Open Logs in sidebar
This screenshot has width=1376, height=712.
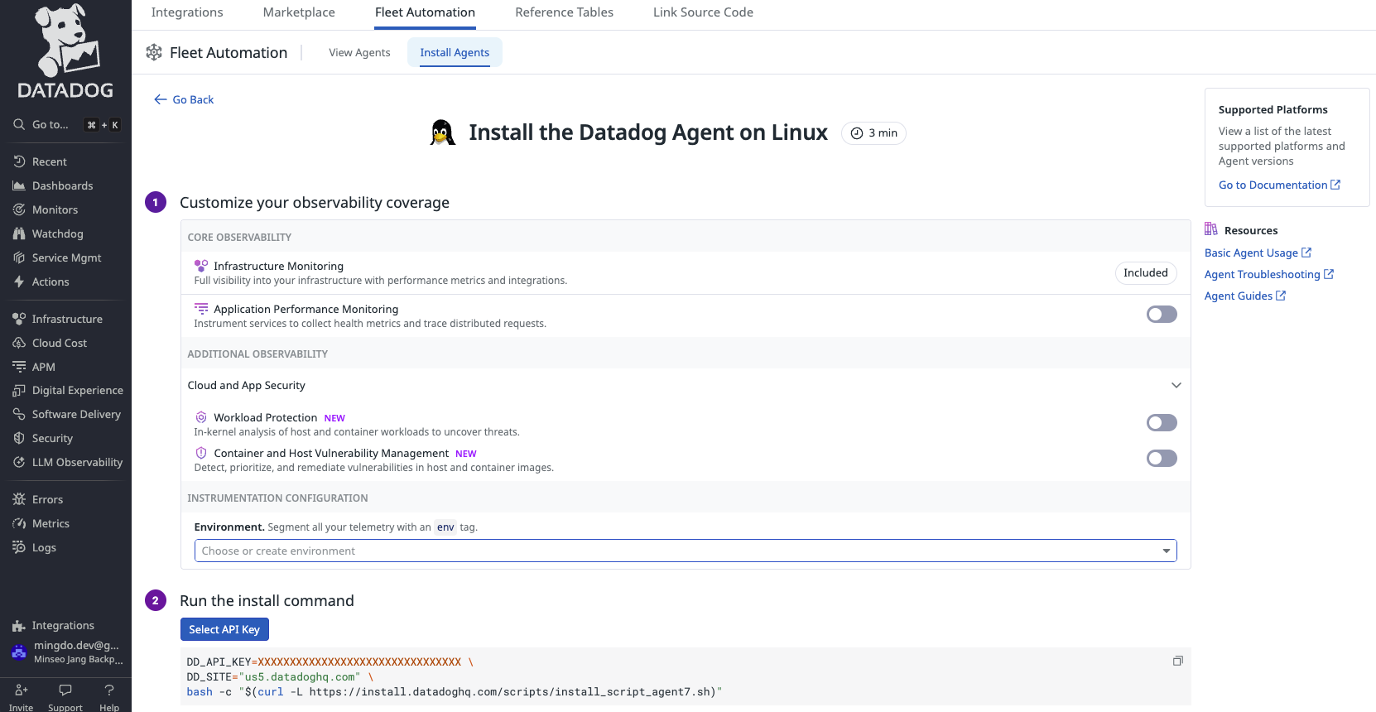44,547
